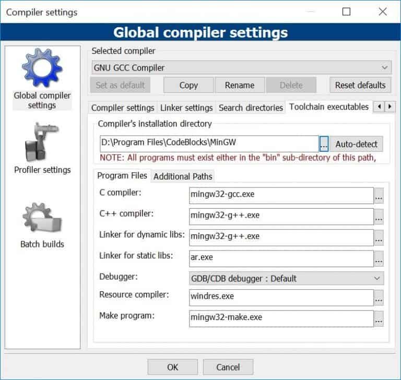Click the red NOTE text
This screenshot has width=401, height=380.
click(238, 158)
